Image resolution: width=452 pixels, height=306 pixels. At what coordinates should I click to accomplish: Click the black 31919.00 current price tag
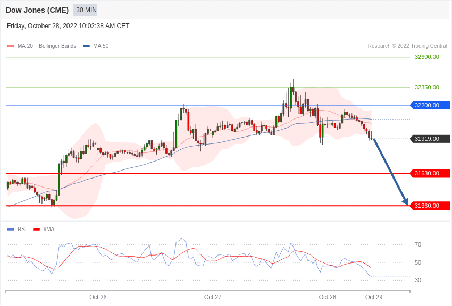430,139
